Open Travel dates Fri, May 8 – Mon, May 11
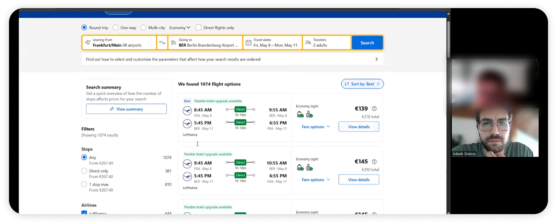Viewport: 557px width, 224px height. tap(272, 43)
